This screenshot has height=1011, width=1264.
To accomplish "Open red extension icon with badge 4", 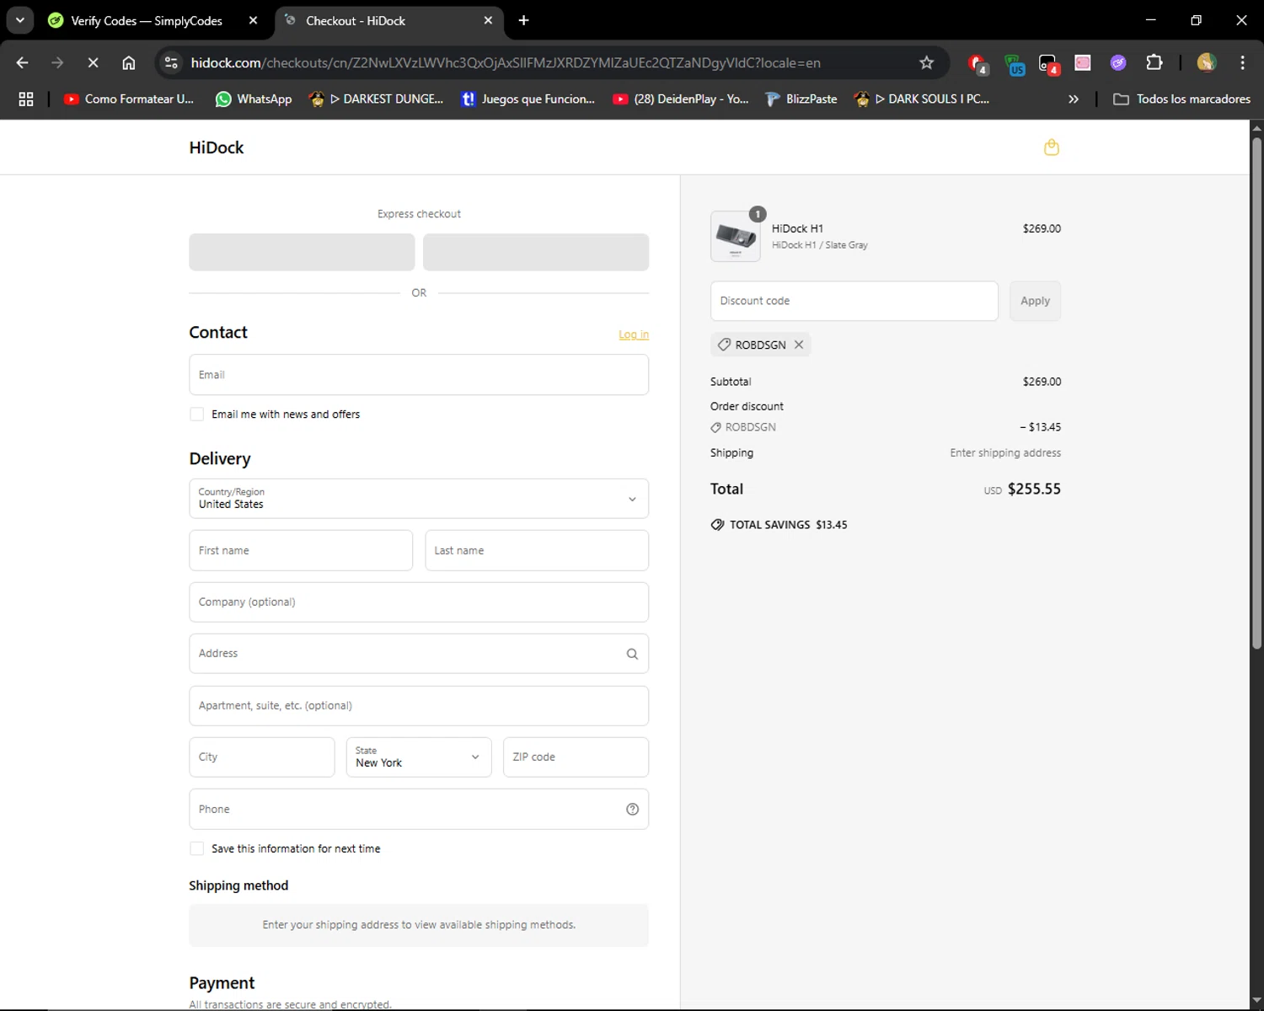I will coord(977,63).
